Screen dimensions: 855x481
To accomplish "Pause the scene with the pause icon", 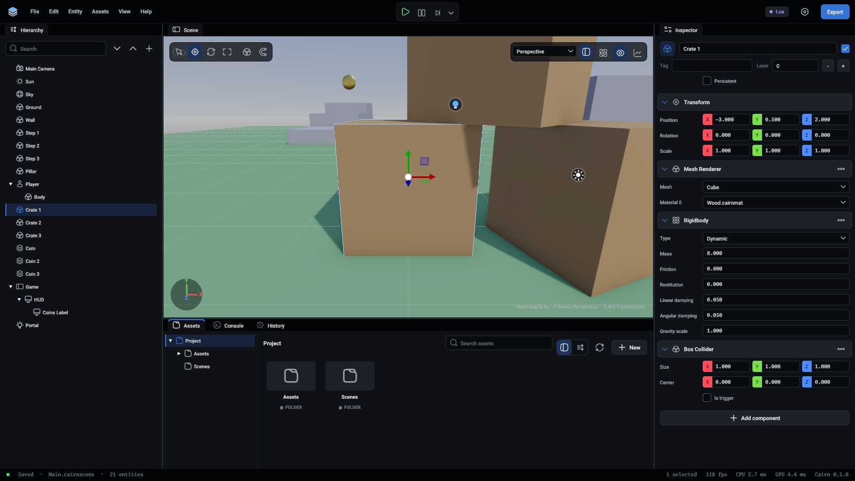I will pyautogui.click(x=422, y=12).
